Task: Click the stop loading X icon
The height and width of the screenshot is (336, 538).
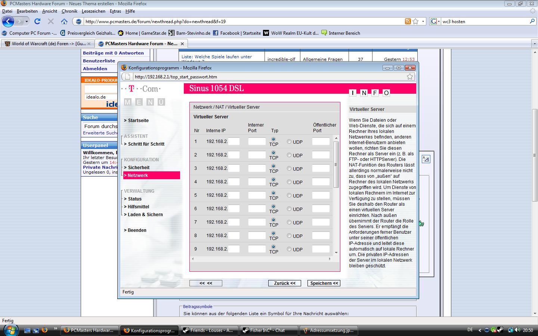Action: (51, 21)
